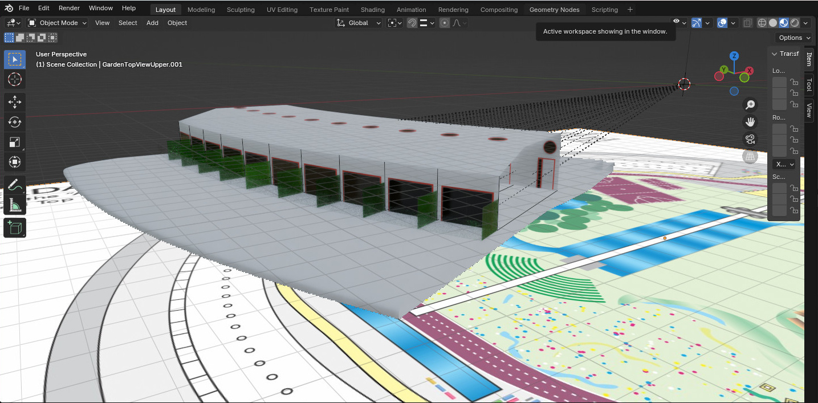Click the zoom magnifier viewport icon
The width and height of the screenshot is (818, 403).
[750, 105]
